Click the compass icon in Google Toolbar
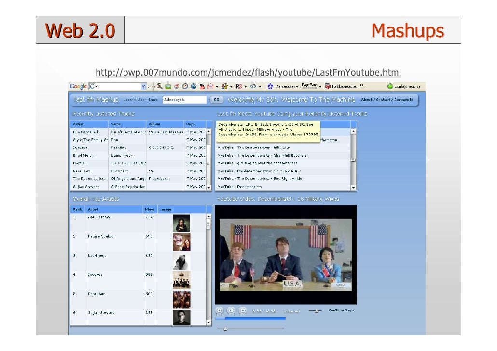Viewport: 497px width, 351px height. click(x=185, y=86)
